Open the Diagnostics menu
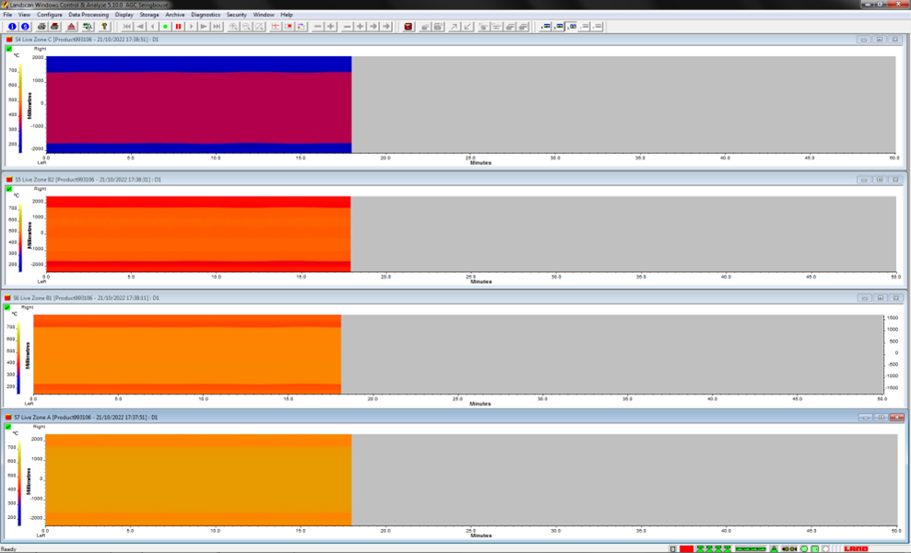The image size is (911, 553). pos(206,15)
